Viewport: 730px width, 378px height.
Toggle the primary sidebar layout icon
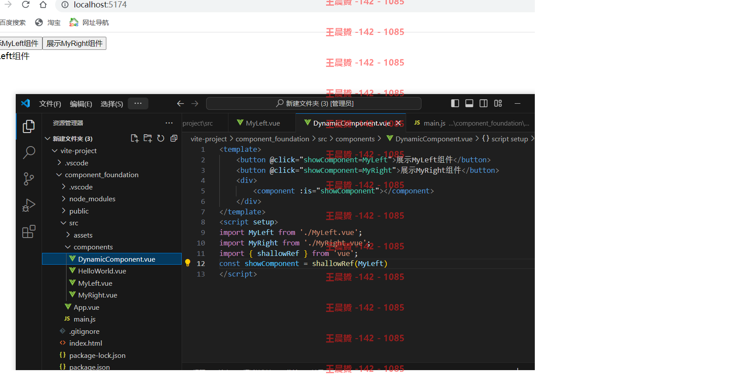click(455, 103)
